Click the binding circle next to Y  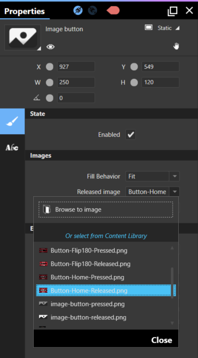click(x=134, y=67)
